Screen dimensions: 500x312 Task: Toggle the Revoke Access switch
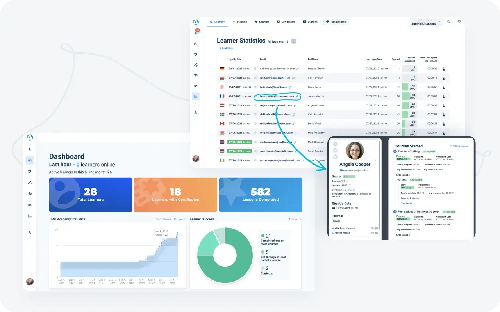[x=375, y=233]
